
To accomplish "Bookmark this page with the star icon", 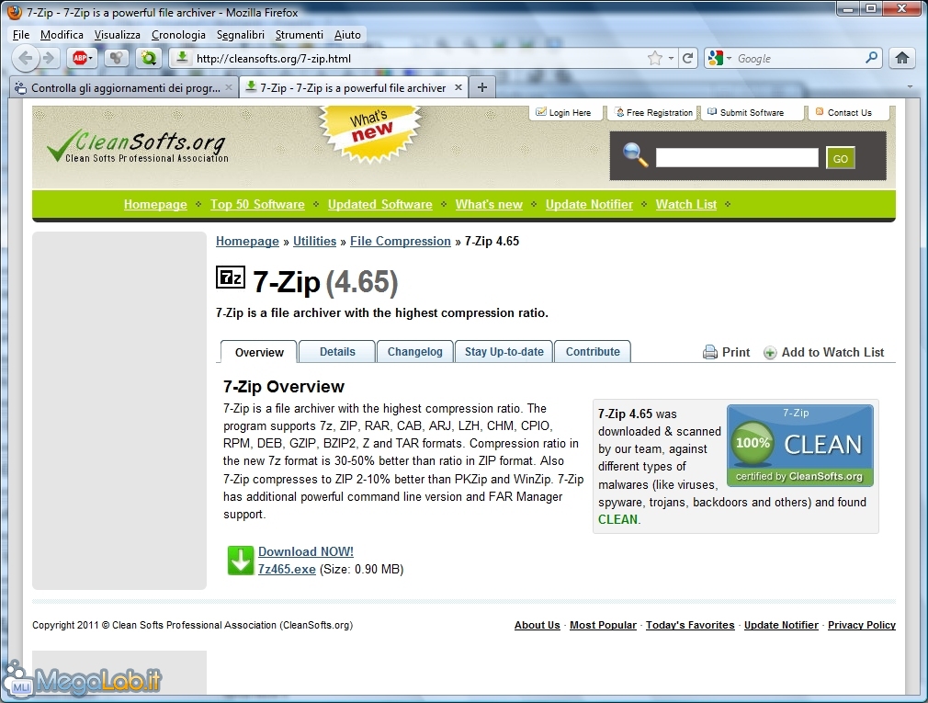I will 655,58.
